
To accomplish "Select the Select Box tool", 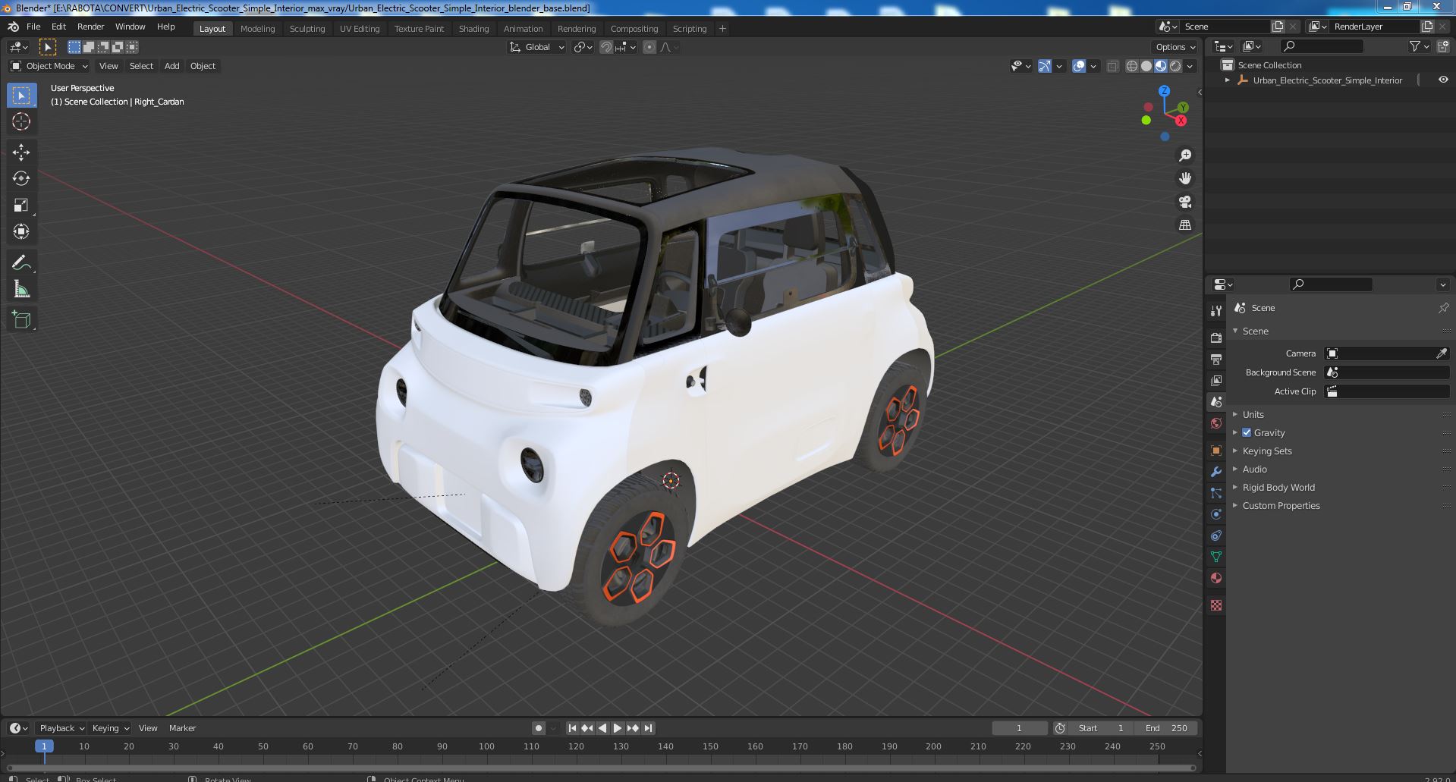I will pyautogui.click(x=21, y=95).
